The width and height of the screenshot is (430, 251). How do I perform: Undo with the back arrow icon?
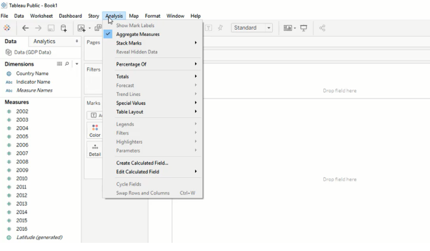(x=25, y=28)
